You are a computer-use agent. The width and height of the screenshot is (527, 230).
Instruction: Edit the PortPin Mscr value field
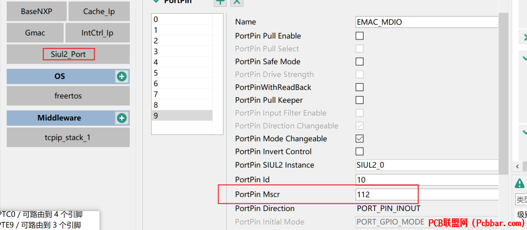coord(426,194)
